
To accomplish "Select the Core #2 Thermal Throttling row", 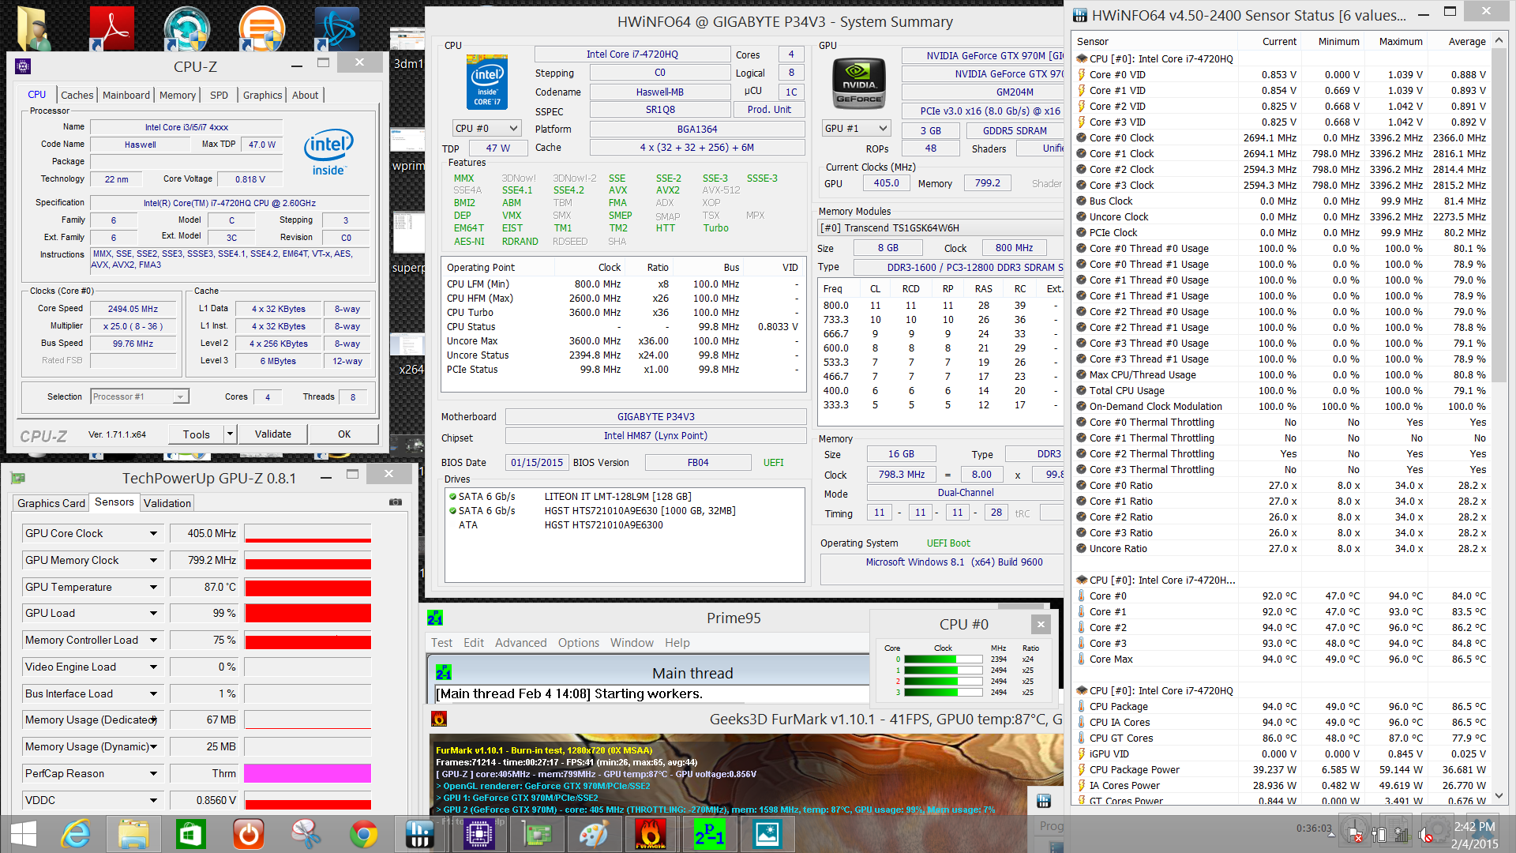I will tap(1281, 453).
